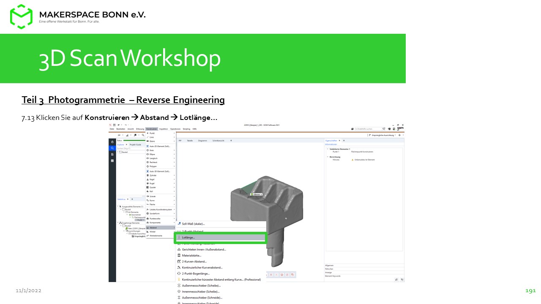The width and height of the screenshot is (541, 304).
Task: Expand the Element-Keywords section
Action: click(x=364, y=276)
